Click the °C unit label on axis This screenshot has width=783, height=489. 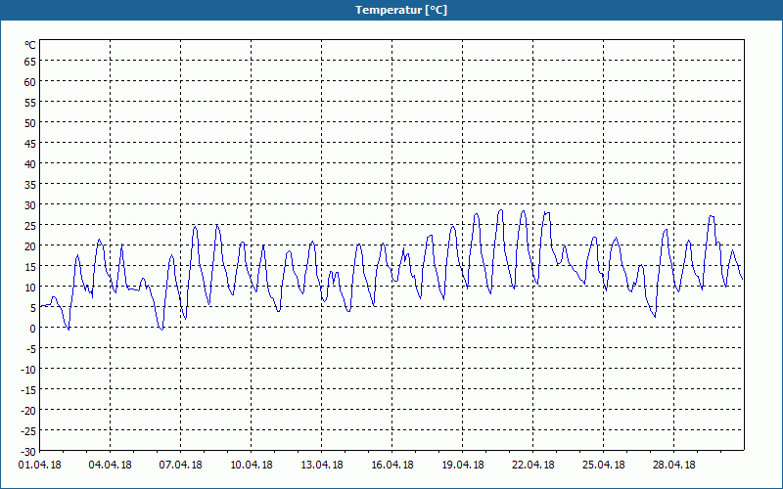point(30,45)
